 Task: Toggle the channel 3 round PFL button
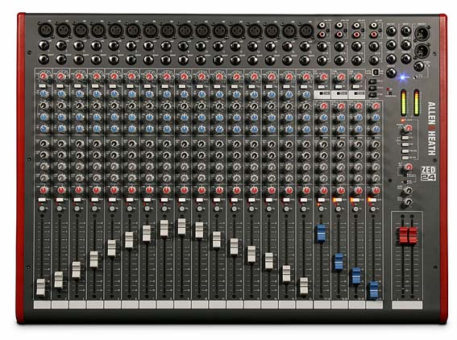coord(77,209)
